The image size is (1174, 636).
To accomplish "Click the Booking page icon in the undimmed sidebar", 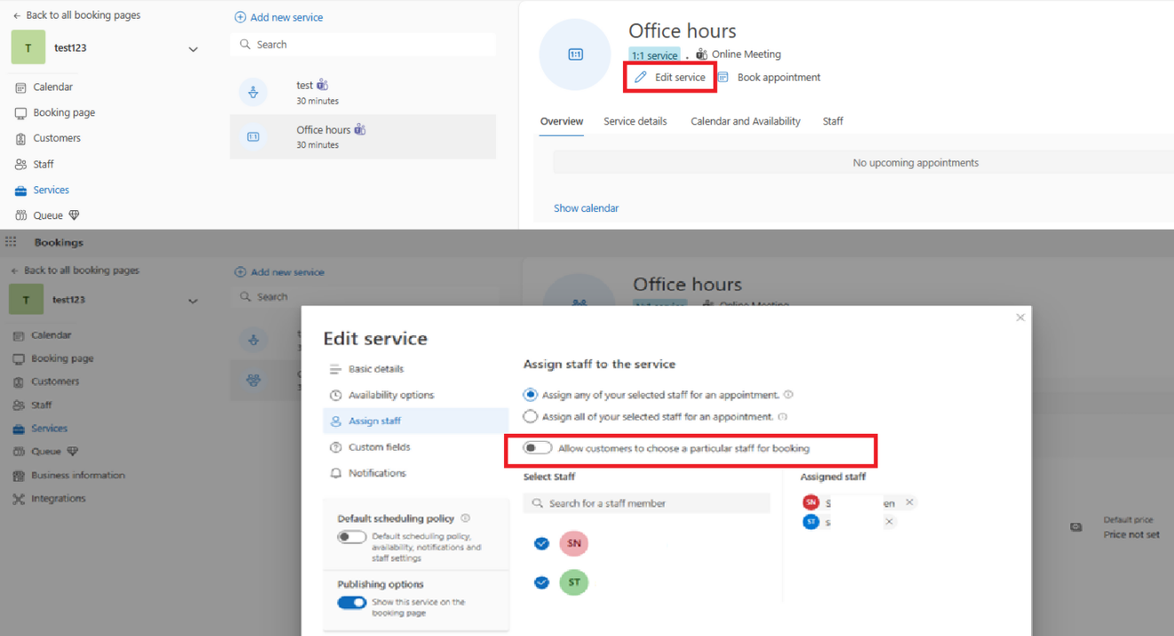I will coord(20,113).
